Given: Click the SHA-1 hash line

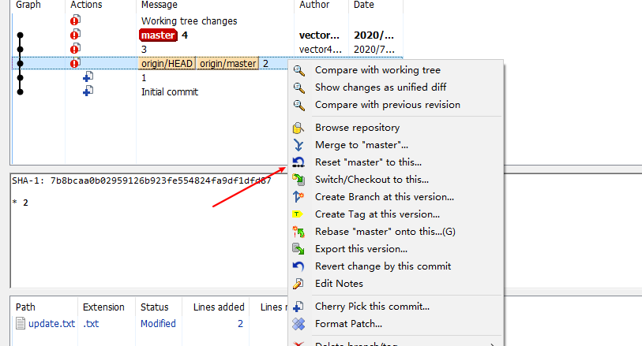Looking at the screenshot, I should coord(141,180).
